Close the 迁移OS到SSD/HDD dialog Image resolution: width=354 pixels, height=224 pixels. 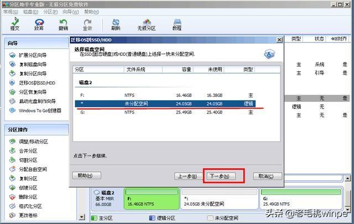click(279, 40)
